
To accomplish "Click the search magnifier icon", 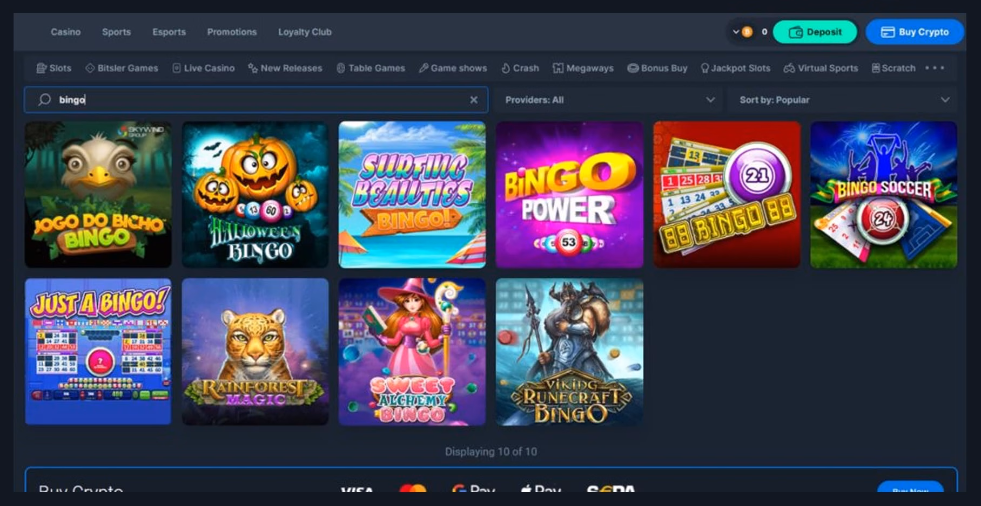I will (x=45, y=100).
